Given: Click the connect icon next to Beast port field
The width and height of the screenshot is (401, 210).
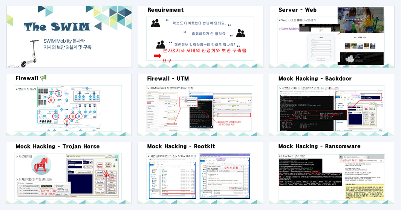Looking at the screenshot, I should click(x=91, y=162).
